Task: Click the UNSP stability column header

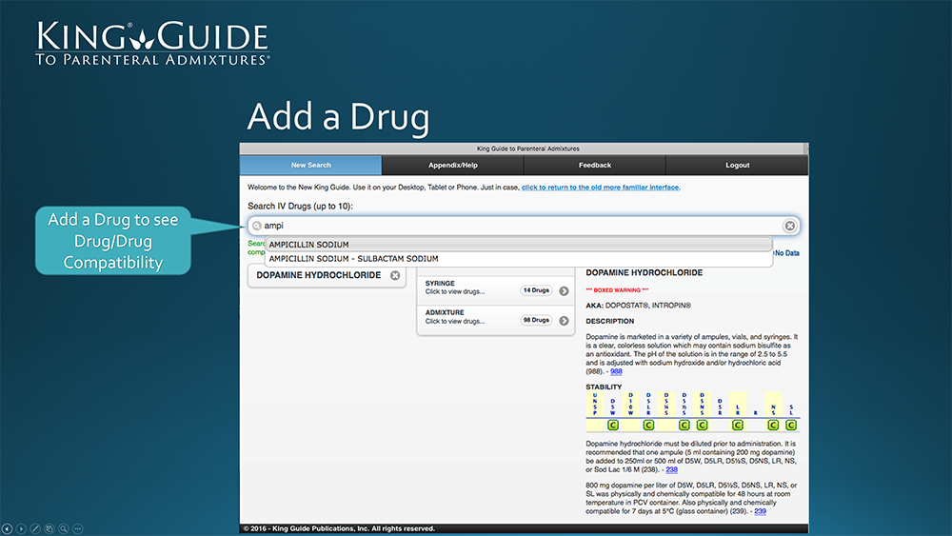Action: point(595,404)
